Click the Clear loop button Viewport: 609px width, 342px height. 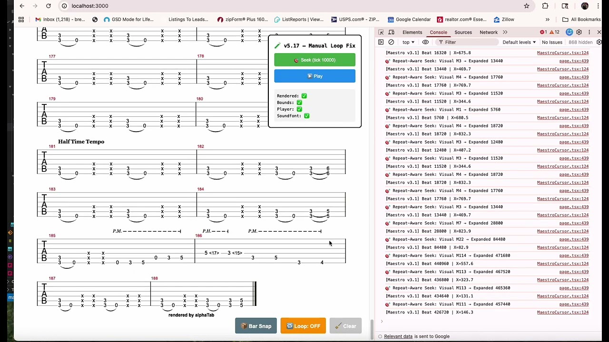[345, 326]
